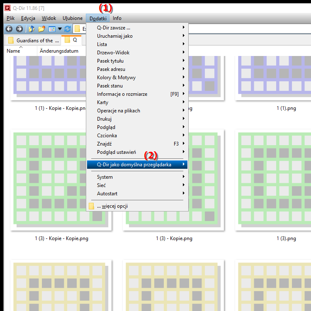Image resolution: width=311 pixels, height=311 pixels.
Task: Click file name '1 (1) - Kopie - Kopie.png'
Action: 60,108
